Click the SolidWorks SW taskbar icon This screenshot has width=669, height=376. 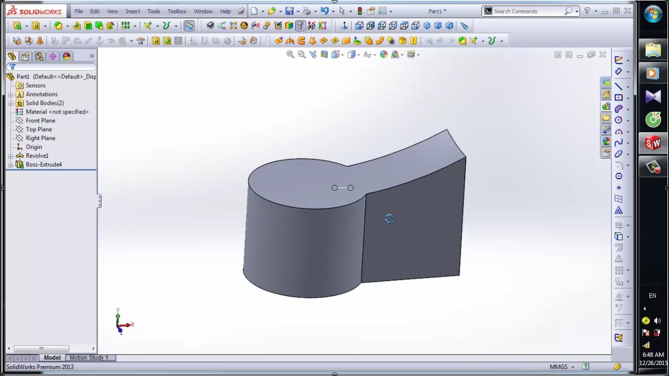[653, 143]
